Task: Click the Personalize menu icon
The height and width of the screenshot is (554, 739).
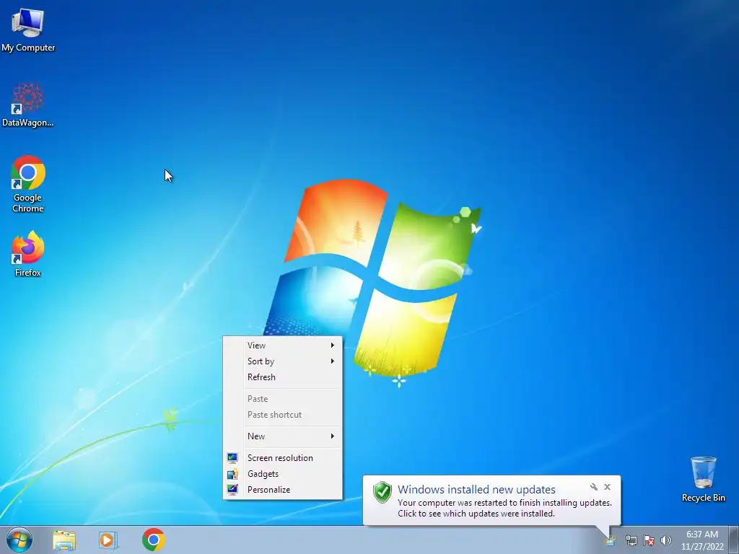Action: pyautogui.click(x=232, y=490)
